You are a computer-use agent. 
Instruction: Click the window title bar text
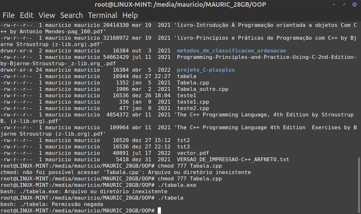pyautogui.click(x=180, y=4)
